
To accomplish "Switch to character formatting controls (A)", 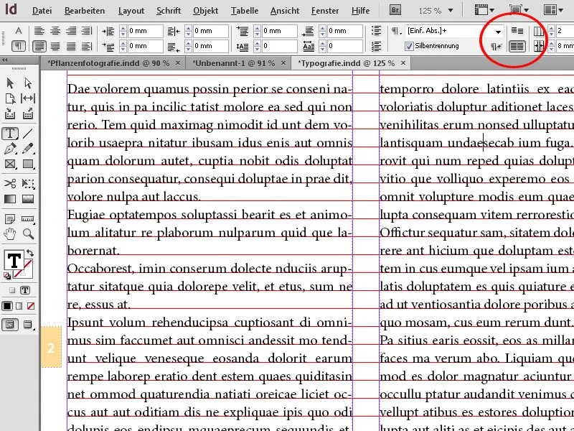I will click(x=19, y=31).
